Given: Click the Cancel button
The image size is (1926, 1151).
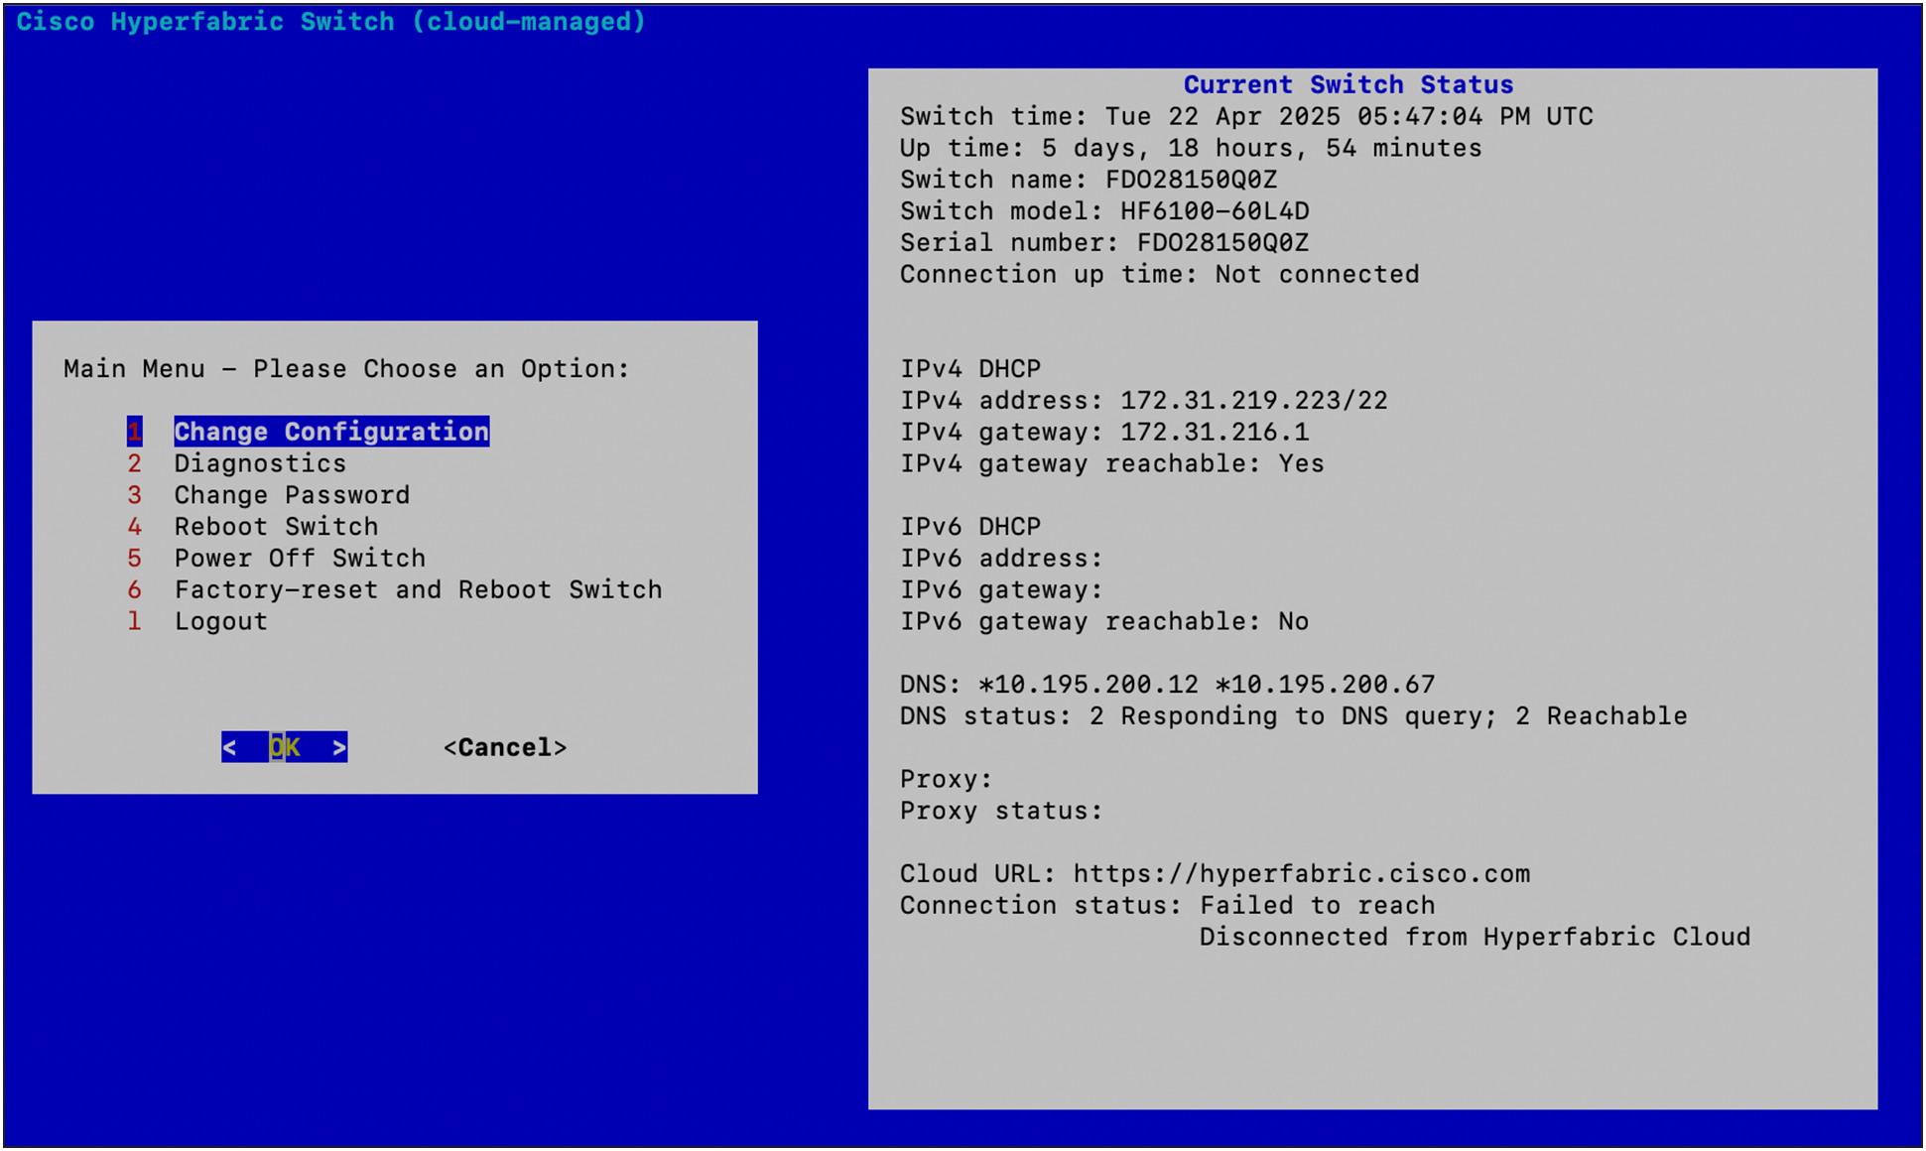Looking at the screenshot, I should 505,747.
